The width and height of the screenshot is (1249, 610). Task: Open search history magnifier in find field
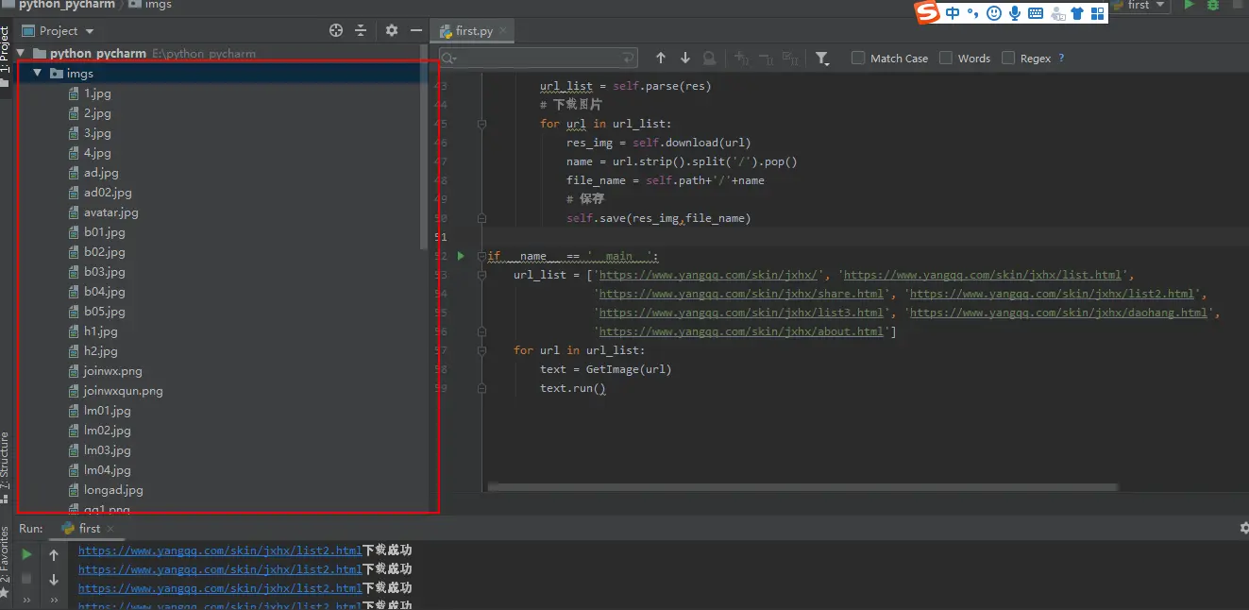coord(447,59)
